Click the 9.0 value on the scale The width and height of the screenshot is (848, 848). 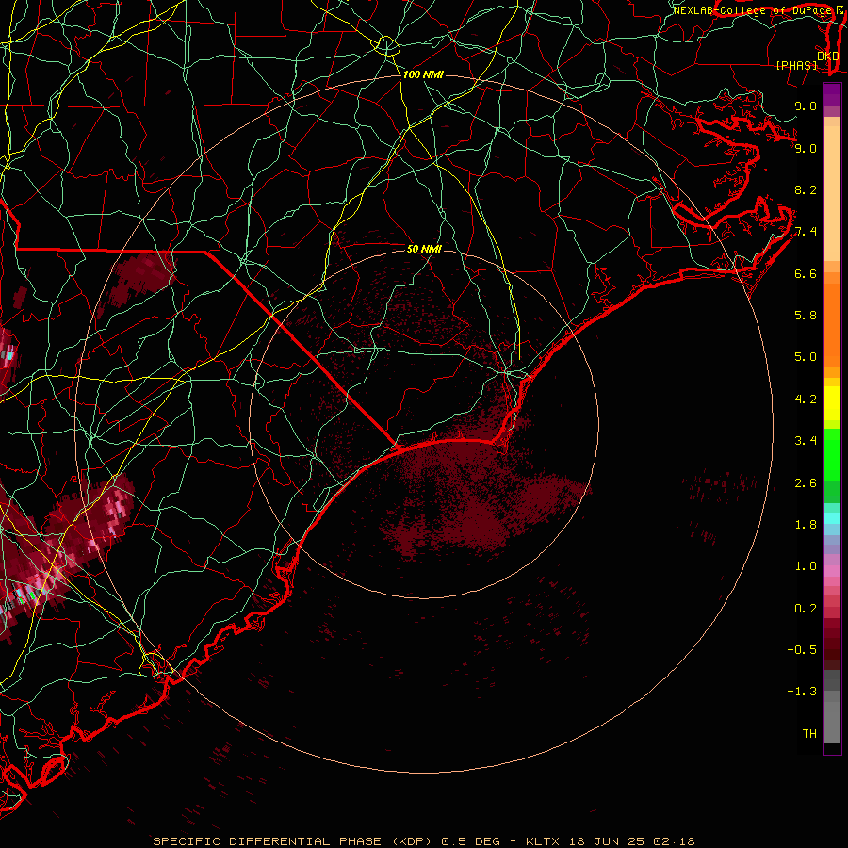click(806, 148)
